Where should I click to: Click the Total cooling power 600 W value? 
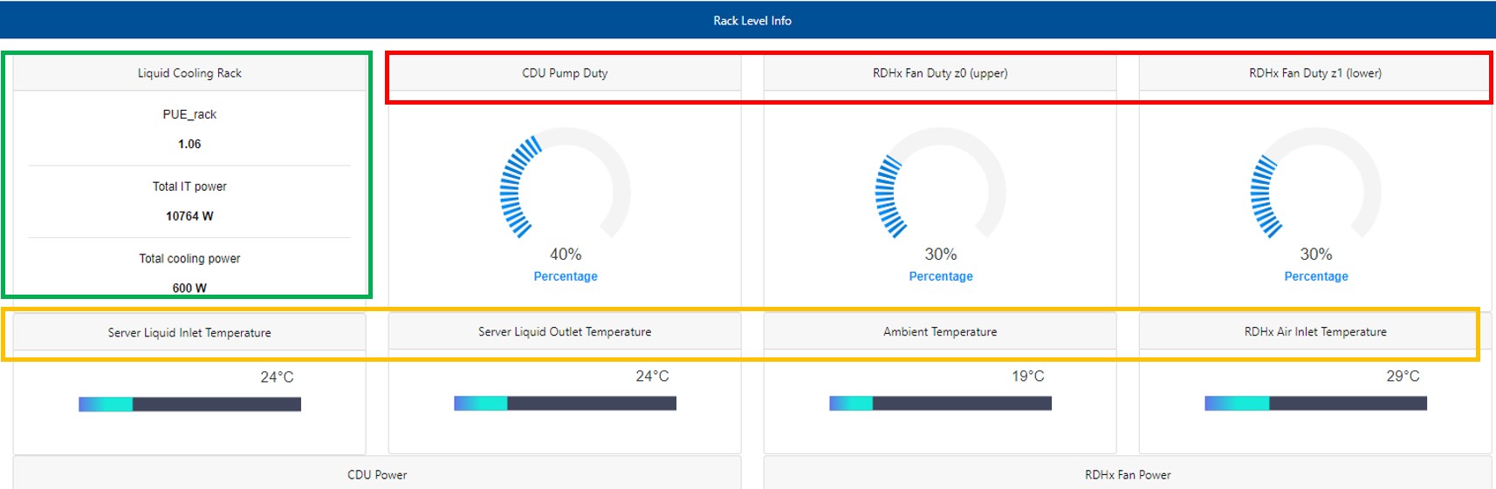click(x=189, y=288)
